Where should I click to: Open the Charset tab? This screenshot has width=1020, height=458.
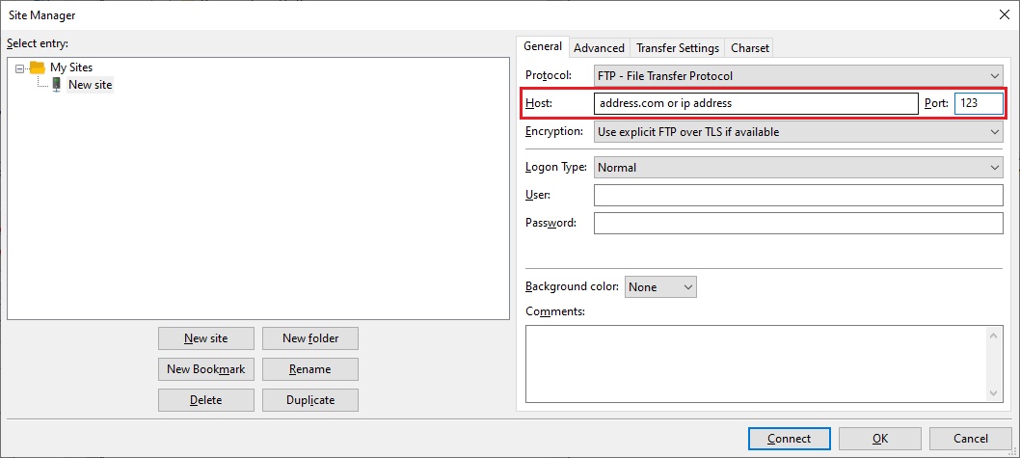tap(749, 47)
